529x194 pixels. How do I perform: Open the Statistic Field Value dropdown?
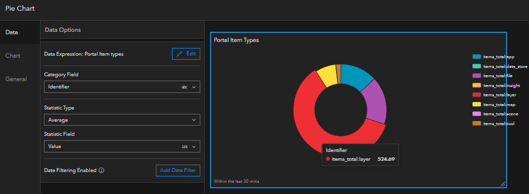[122, 147]
